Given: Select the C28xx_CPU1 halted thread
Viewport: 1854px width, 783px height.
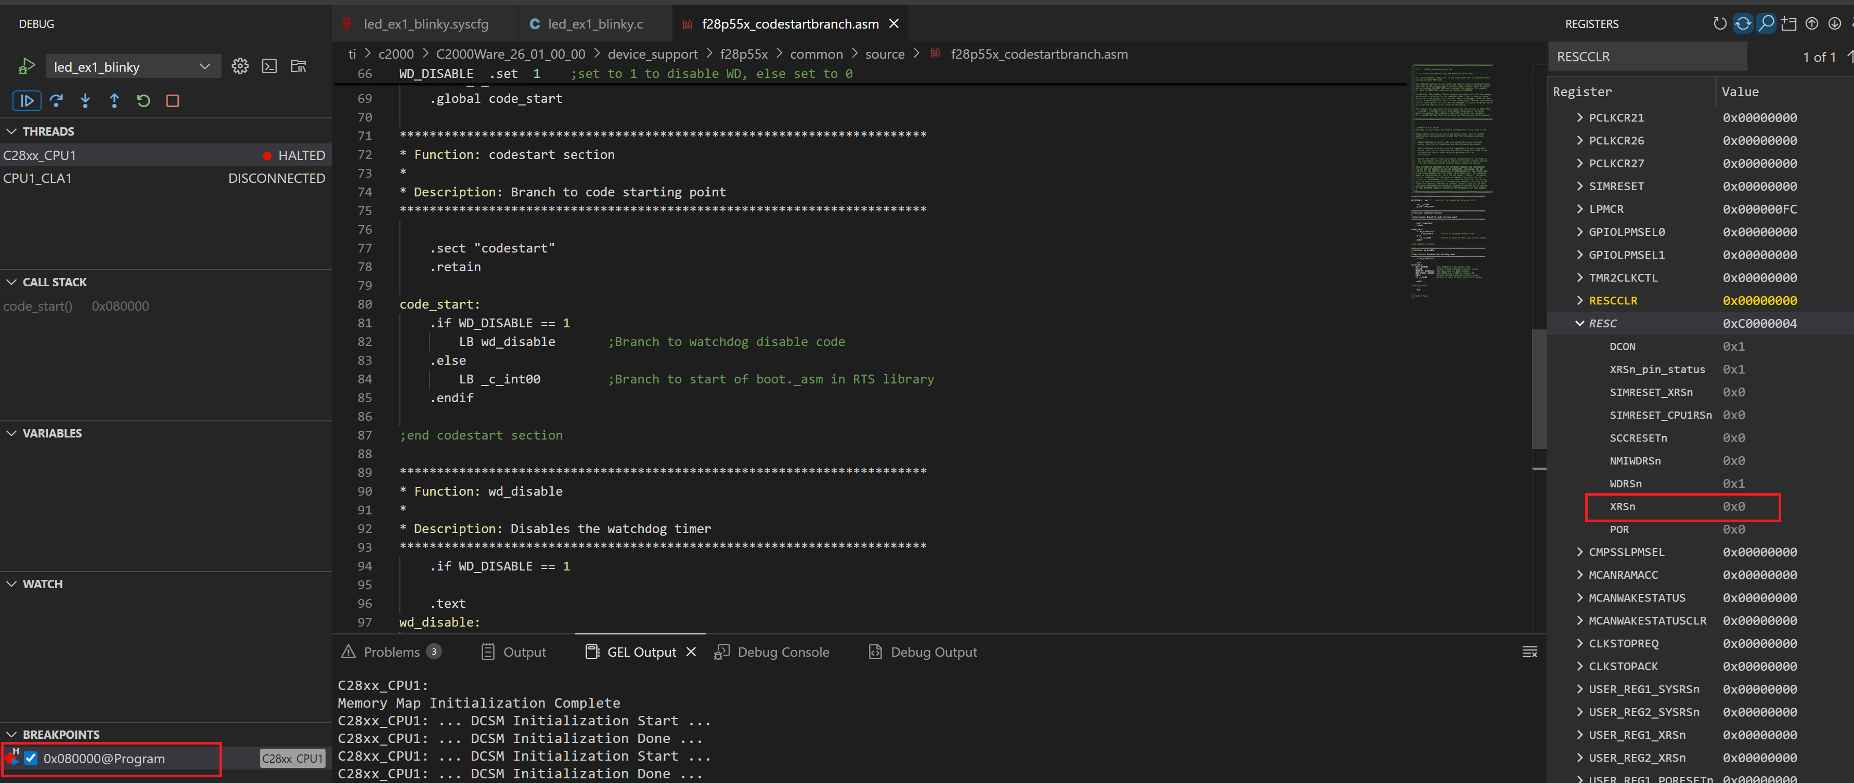Looking at the screenshot, I should coord(165,155).
